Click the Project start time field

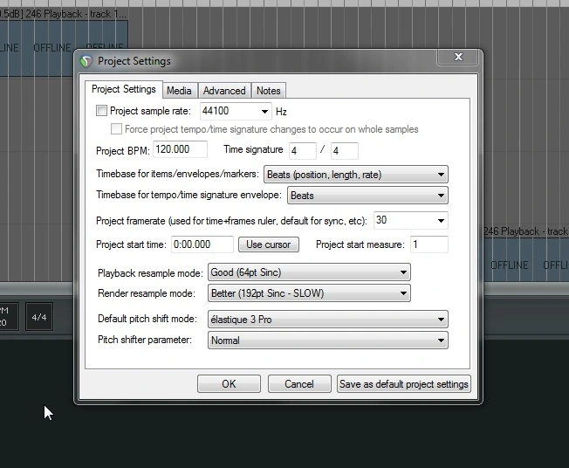tap(202, 244)
